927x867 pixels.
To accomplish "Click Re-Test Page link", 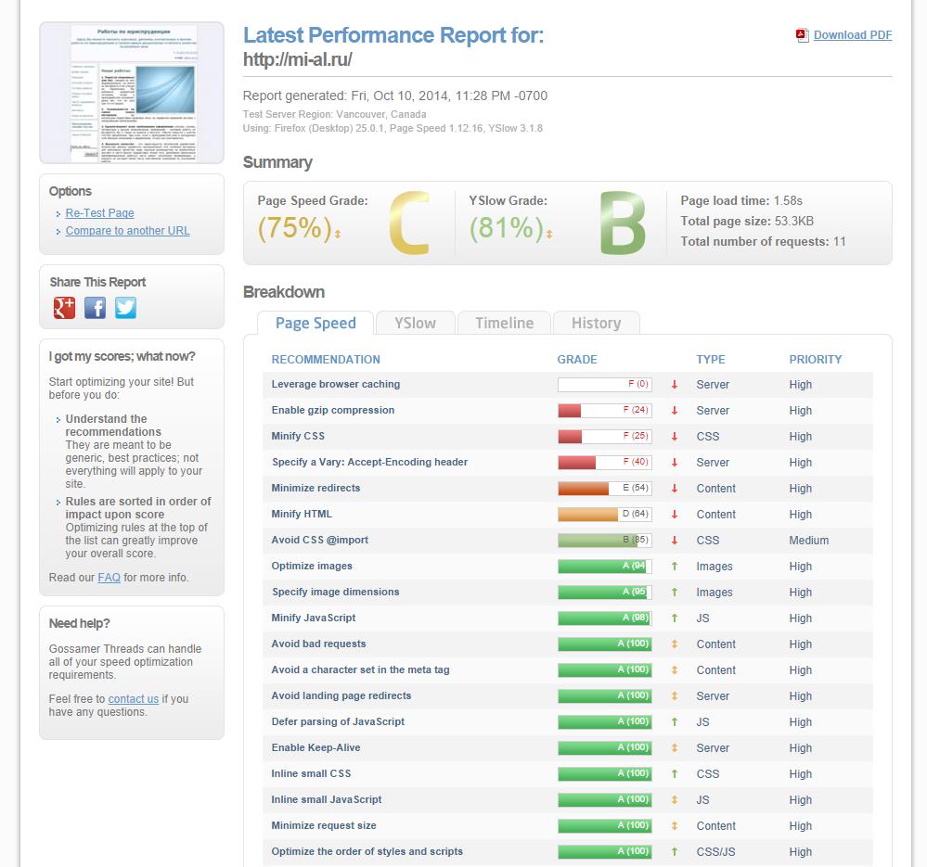I will 100,213.
